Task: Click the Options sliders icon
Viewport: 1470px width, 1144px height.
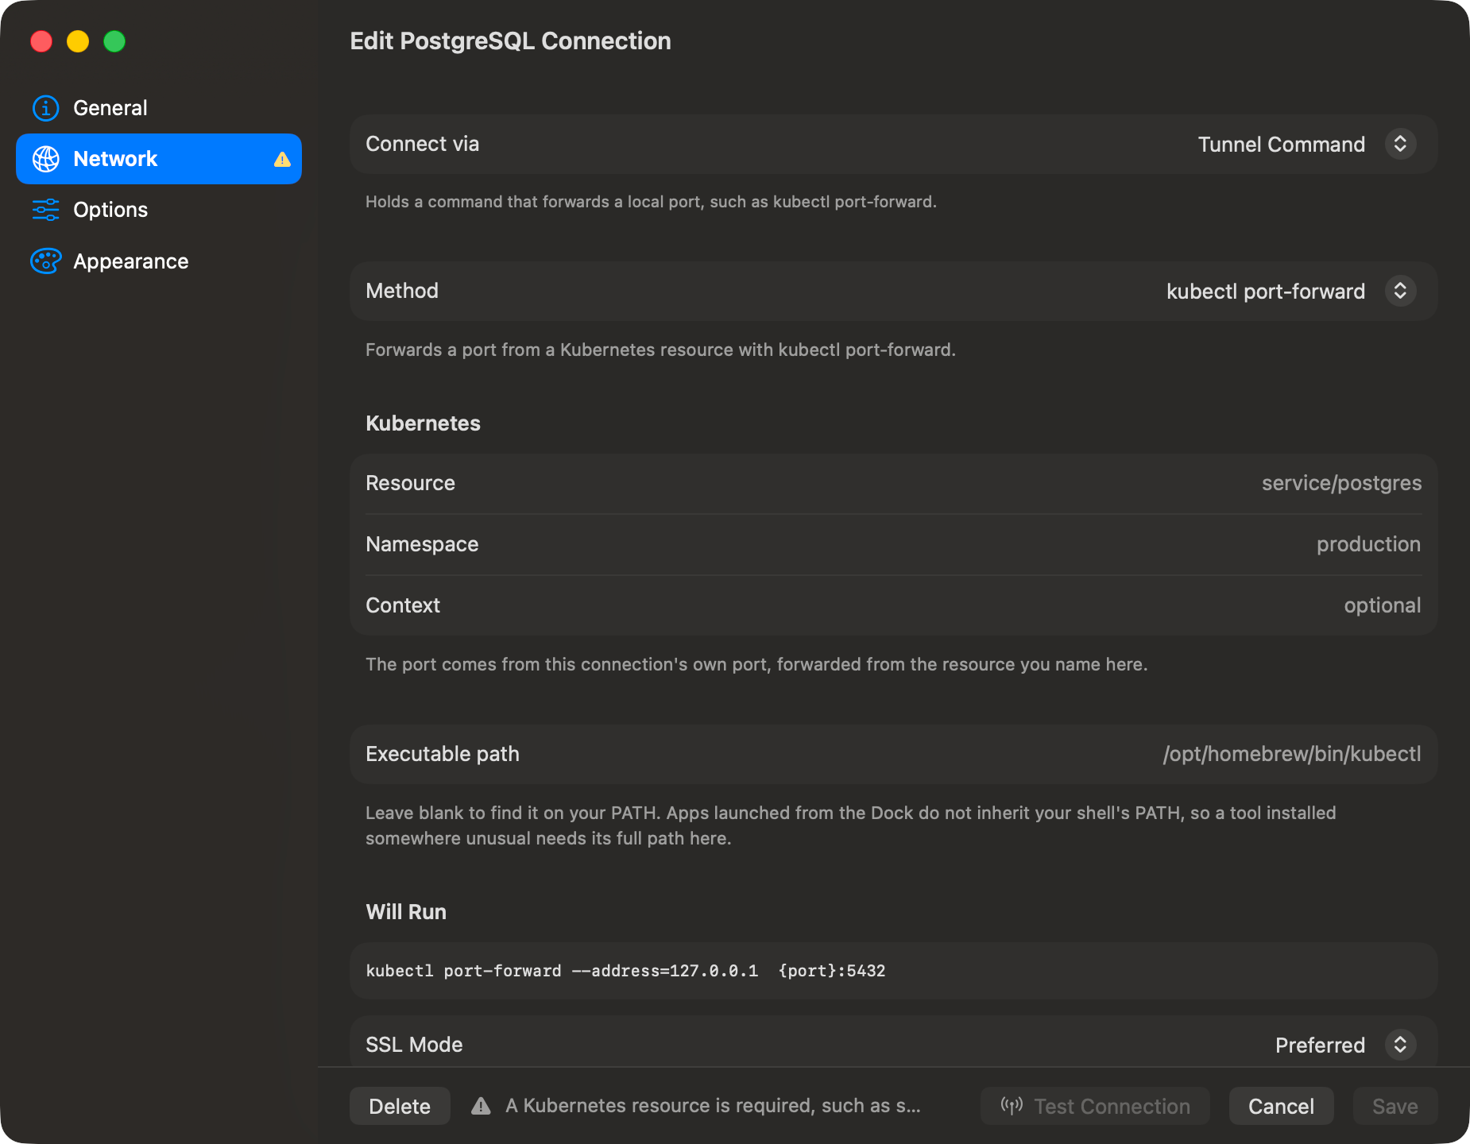Action: point(45,210)
